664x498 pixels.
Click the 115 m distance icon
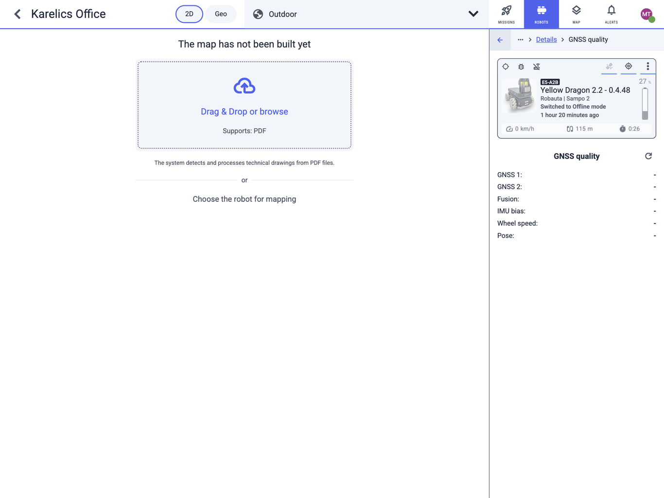coord(570,129)
